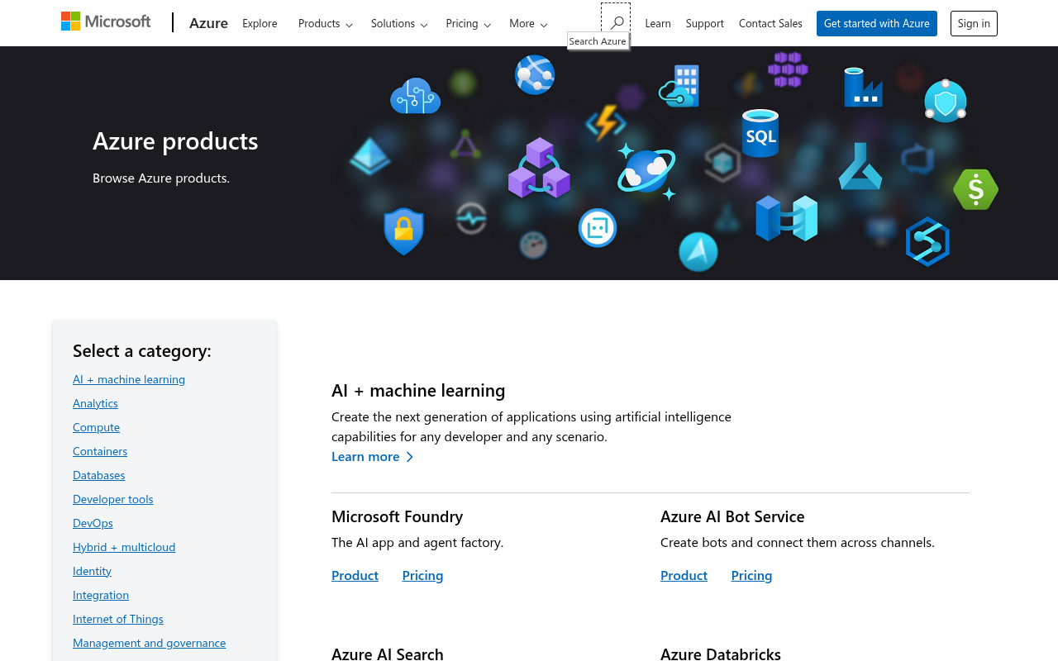Open Microsoft Foundry Pricing link
The width and height of the screenshot is (1058, 661).
pyautogui.click(x=422, y=575)
